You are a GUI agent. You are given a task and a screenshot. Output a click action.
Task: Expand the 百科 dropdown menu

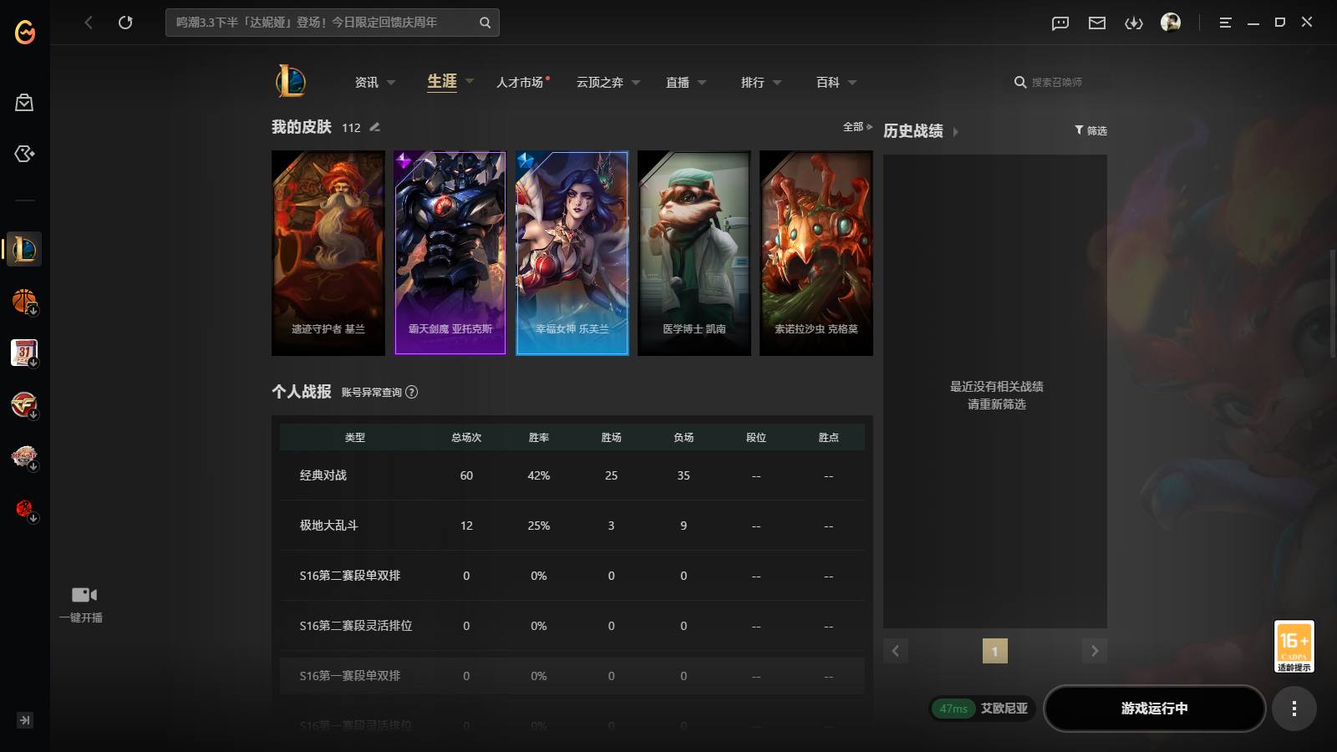[852, 83]
